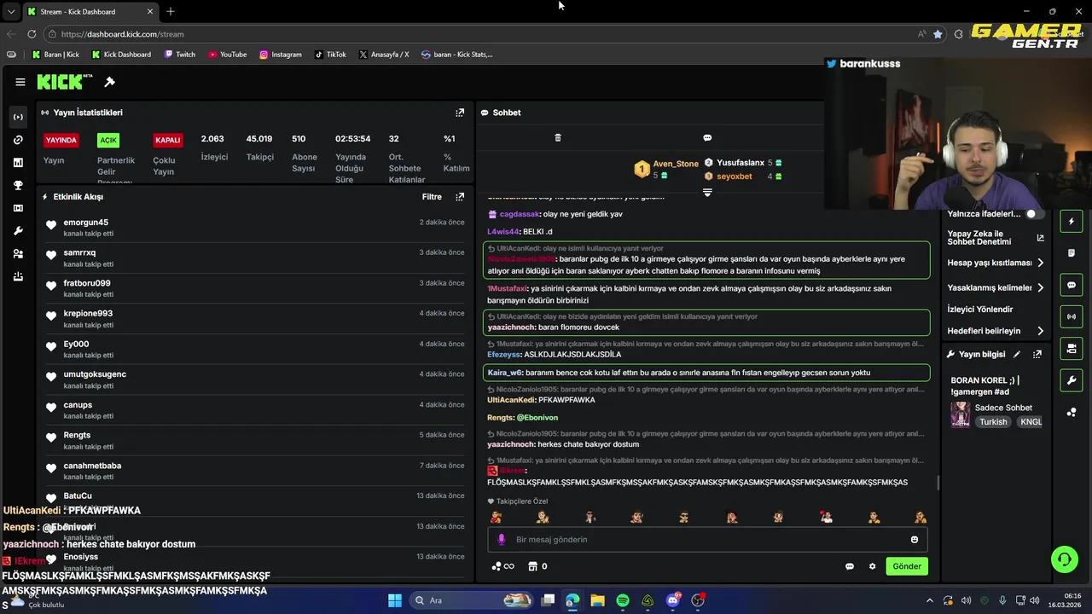1092x614 pixels.
Task: Open the hamburger navigation menu
Action: tap(20, 82)
